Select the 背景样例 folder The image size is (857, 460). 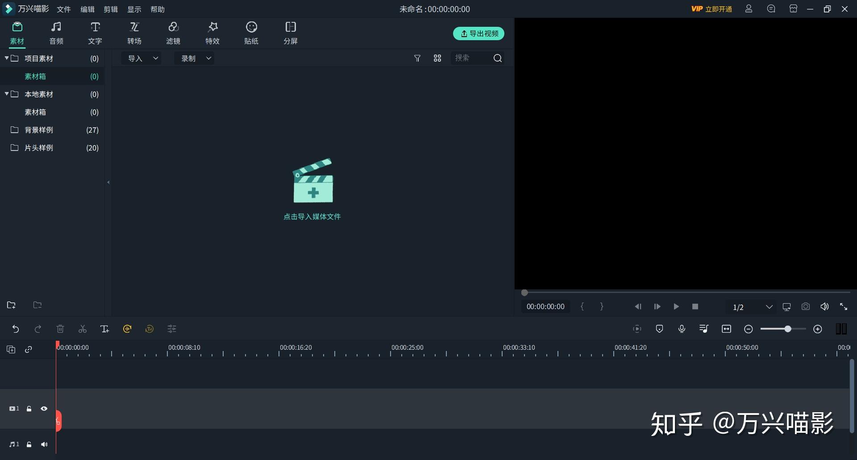pyautogui.click(x=52, y=130)
